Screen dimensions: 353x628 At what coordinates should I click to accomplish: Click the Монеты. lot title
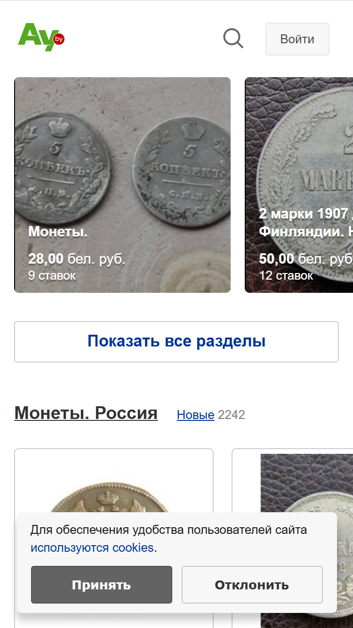[58, 232]
